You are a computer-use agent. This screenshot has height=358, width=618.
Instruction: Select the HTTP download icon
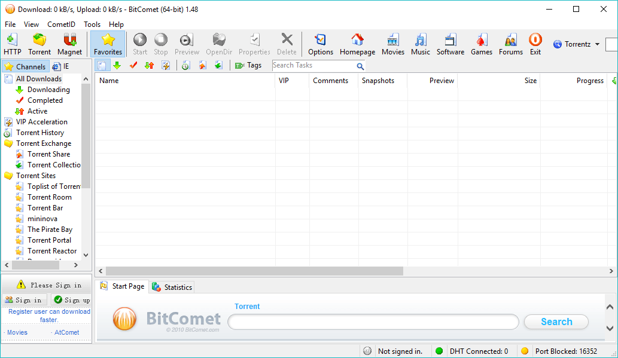click(12, 44)
